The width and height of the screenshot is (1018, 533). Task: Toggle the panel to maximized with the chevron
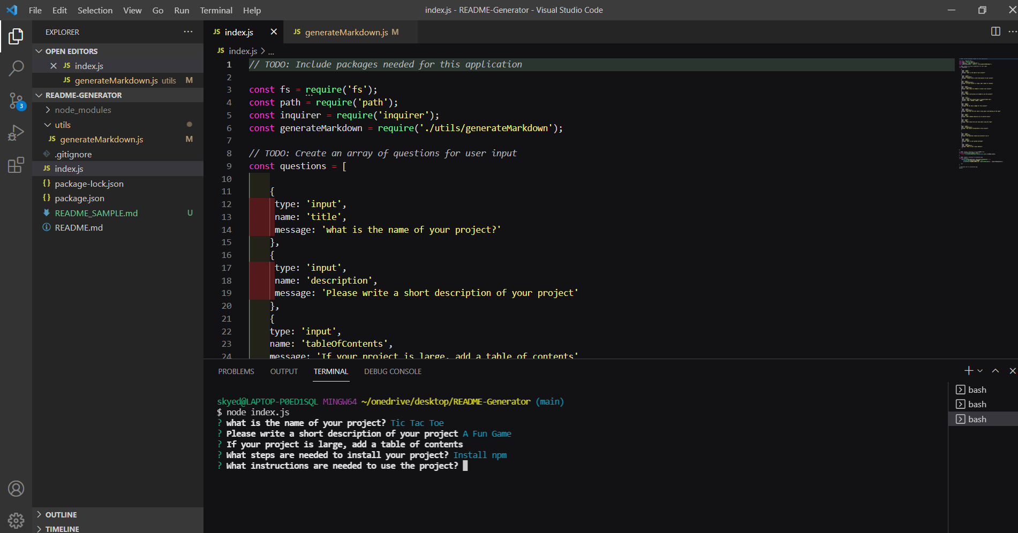tap(996, 370)
